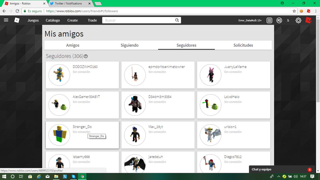Click the jaredeluh username

pyautogui.click(x=155, y=157)
